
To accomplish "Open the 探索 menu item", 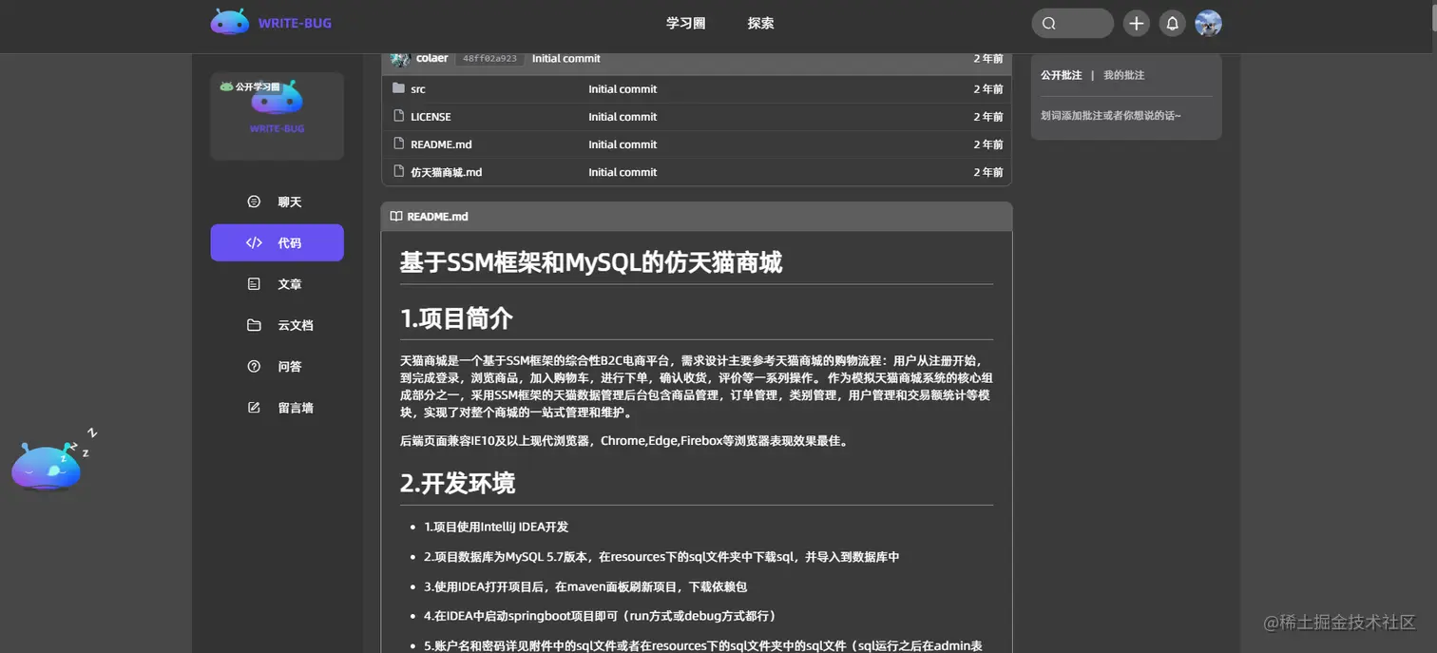I will tap(760, 23).
